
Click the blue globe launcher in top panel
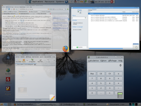[67, 2]
